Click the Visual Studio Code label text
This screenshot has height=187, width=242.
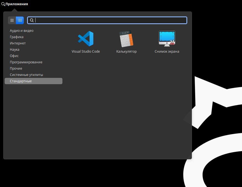[x=86, y=52]
